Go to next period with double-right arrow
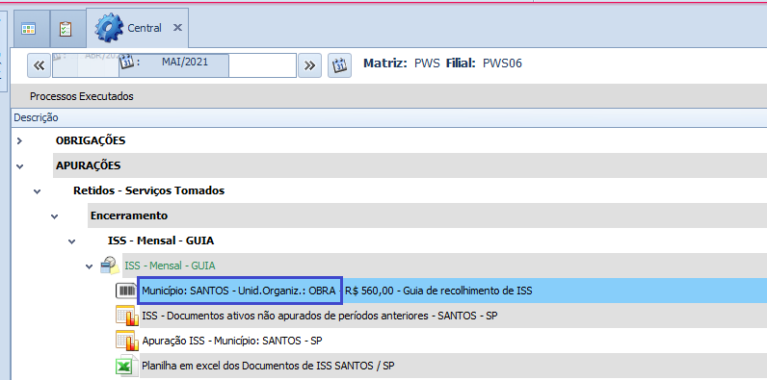The image size is (767, 380). [x=309, y=65]
